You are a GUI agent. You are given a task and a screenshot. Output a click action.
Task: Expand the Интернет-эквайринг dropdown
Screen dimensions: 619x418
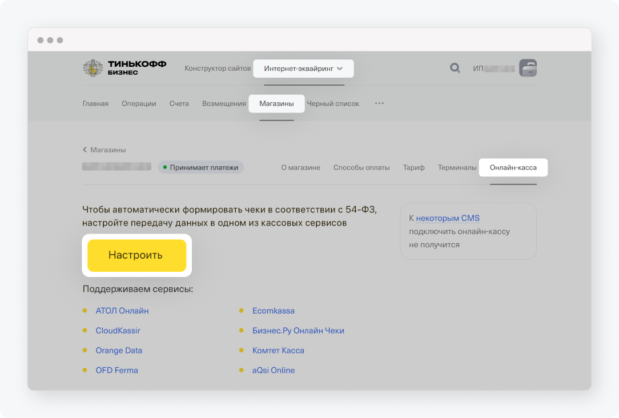303,69
